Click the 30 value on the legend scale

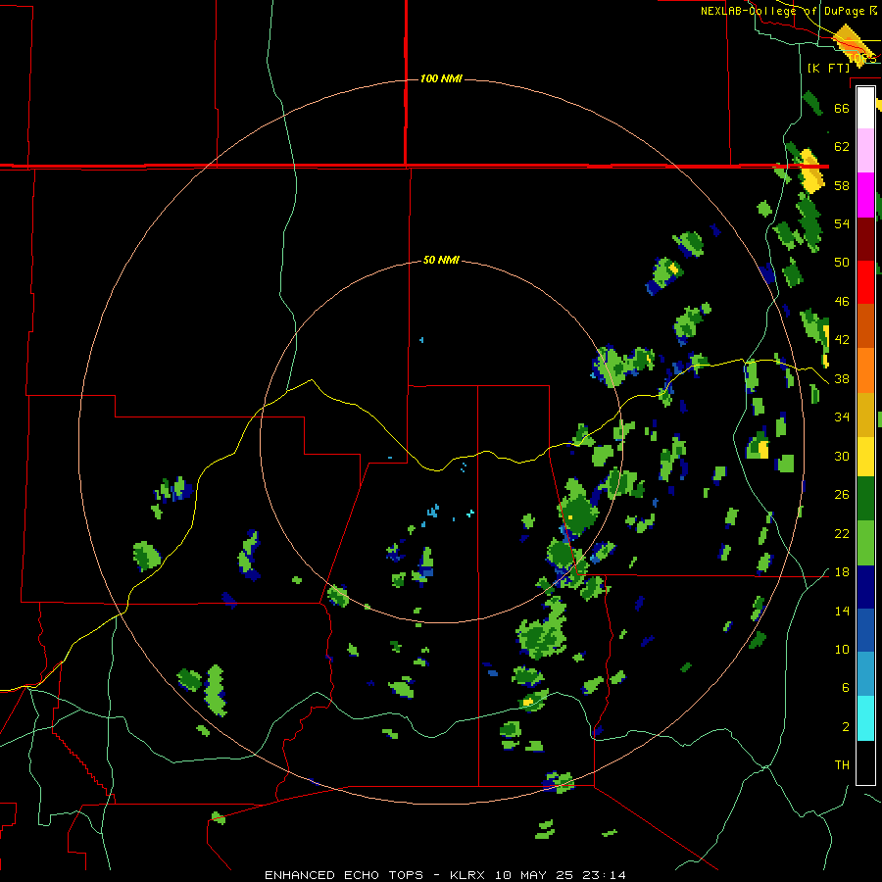[842, 456]
